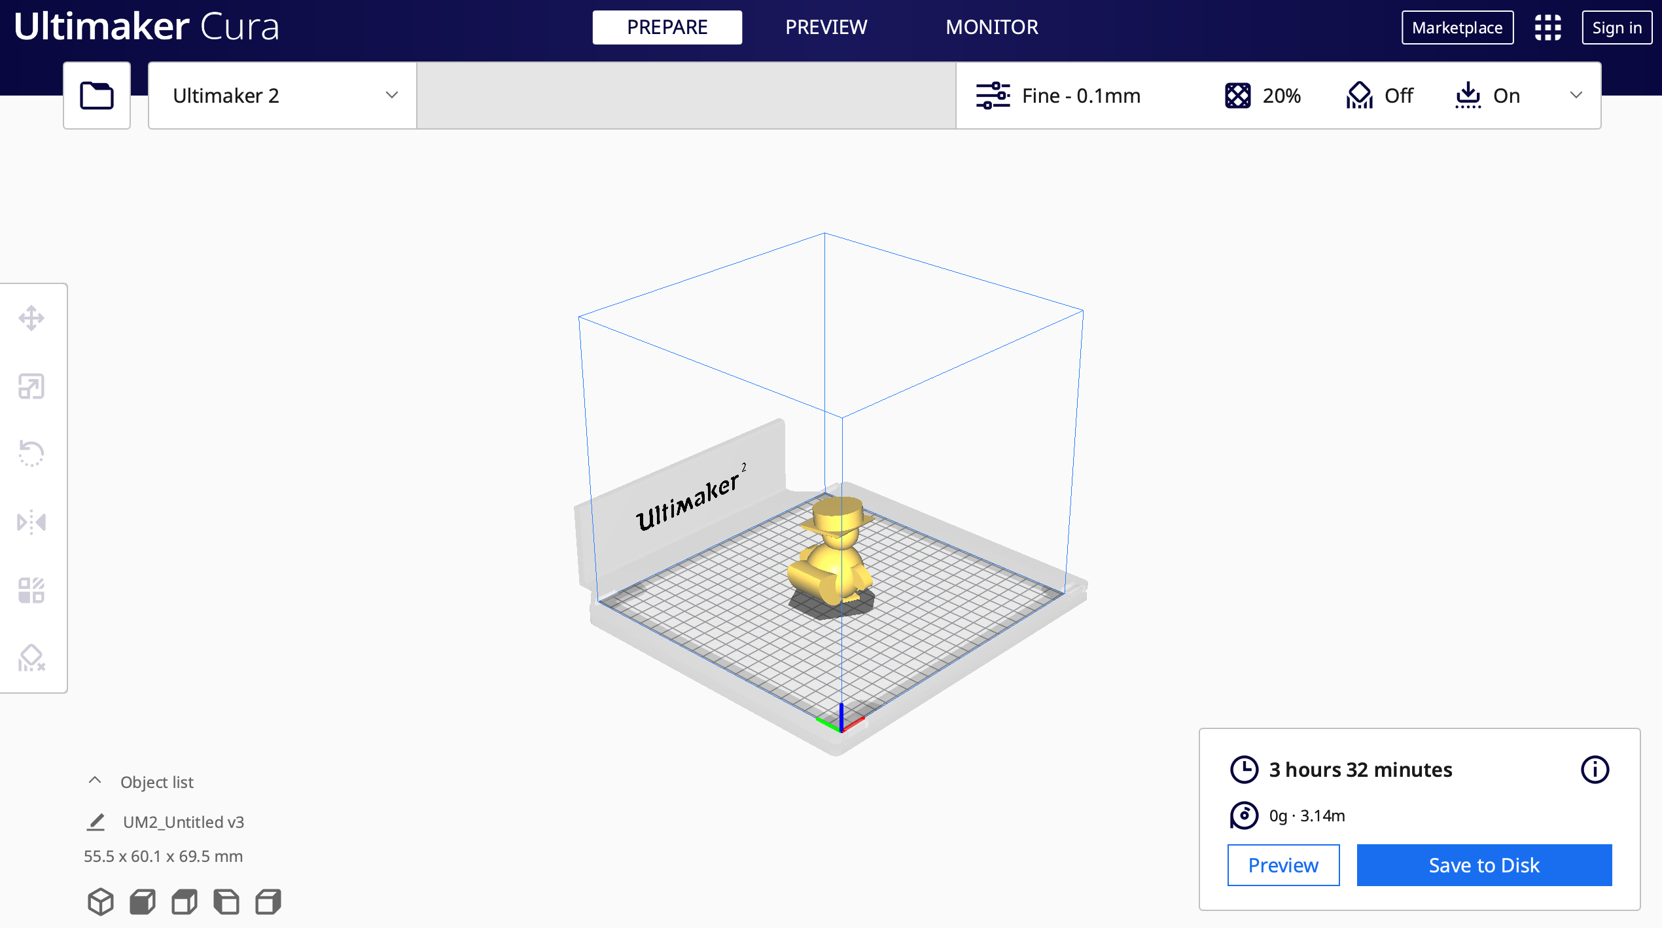
Task: Select the Rotate tool
Action: pos(31,454)
